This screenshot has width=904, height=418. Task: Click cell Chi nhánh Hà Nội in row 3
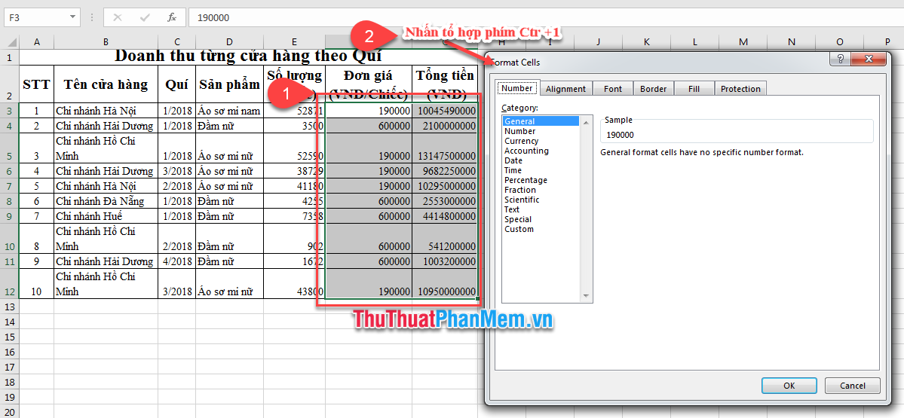pos(106,111)
